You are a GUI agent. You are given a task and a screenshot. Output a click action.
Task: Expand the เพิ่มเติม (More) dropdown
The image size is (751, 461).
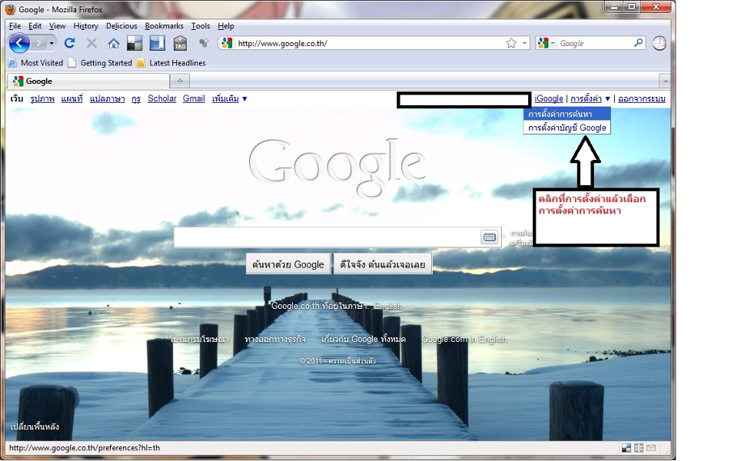point(229,98)
